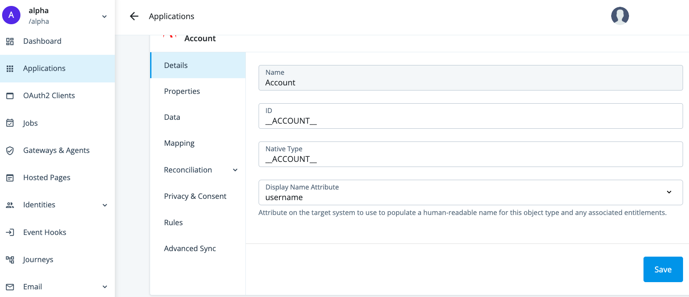Open the Privacy & Consent tab
Viewport: 689px width, 297px height.
198,196
